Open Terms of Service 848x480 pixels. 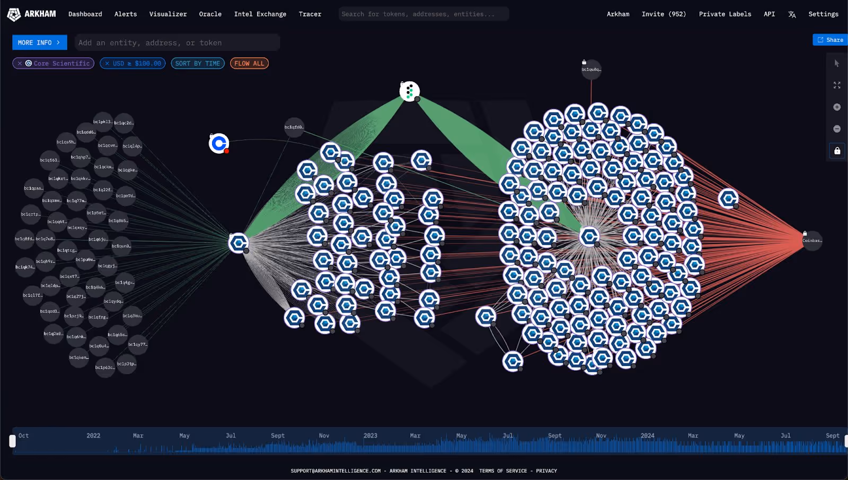point(503,471)
